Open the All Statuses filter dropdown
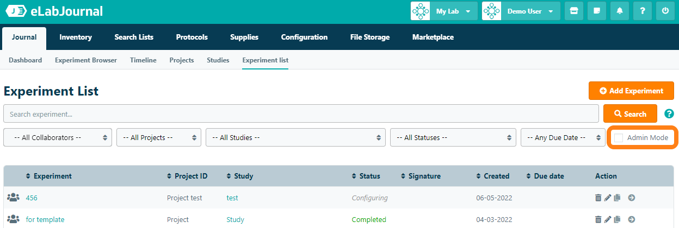The image size is (679, 228). click(453, 138)
